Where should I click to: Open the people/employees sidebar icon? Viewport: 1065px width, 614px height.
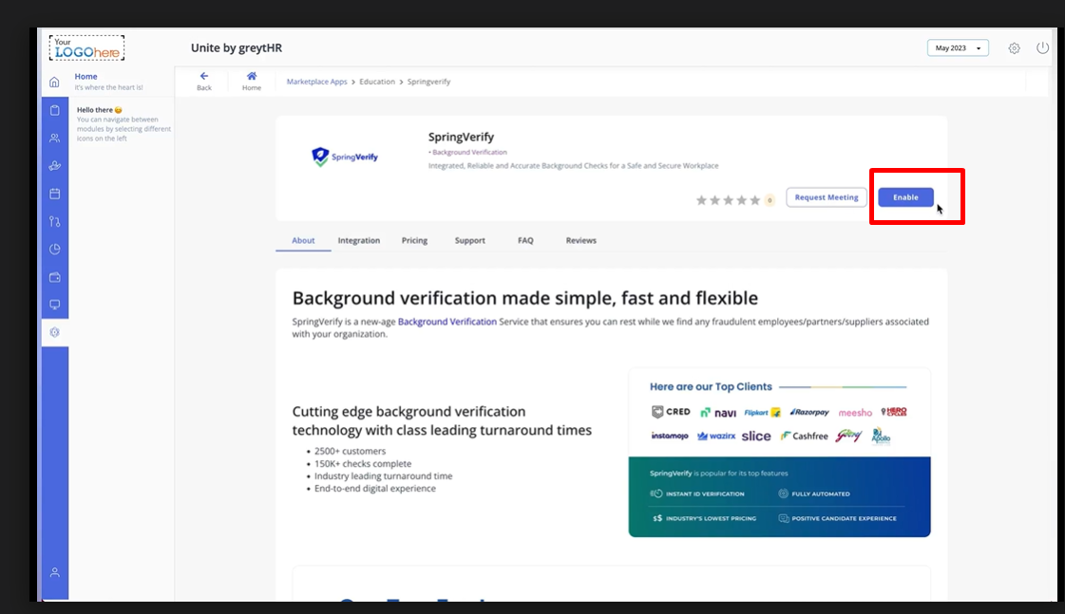click(54, 138)
